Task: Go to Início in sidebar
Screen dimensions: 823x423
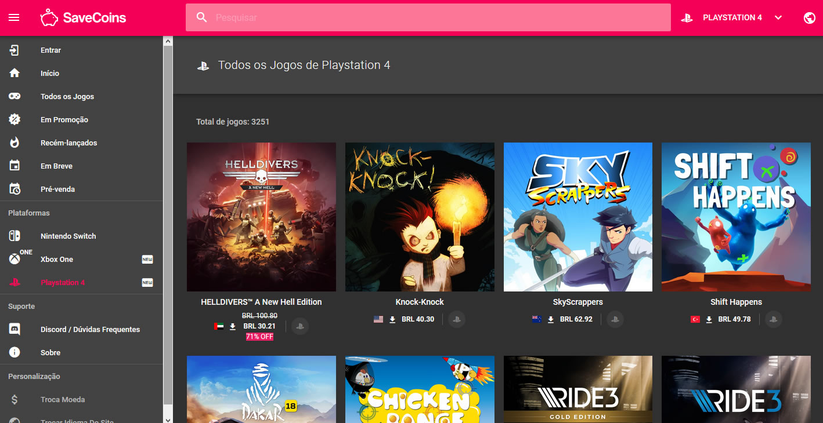Action: pos(81,73)
